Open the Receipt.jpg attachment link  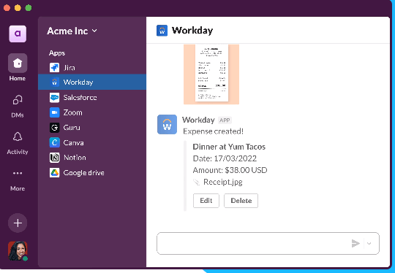[x=222, y=182]
